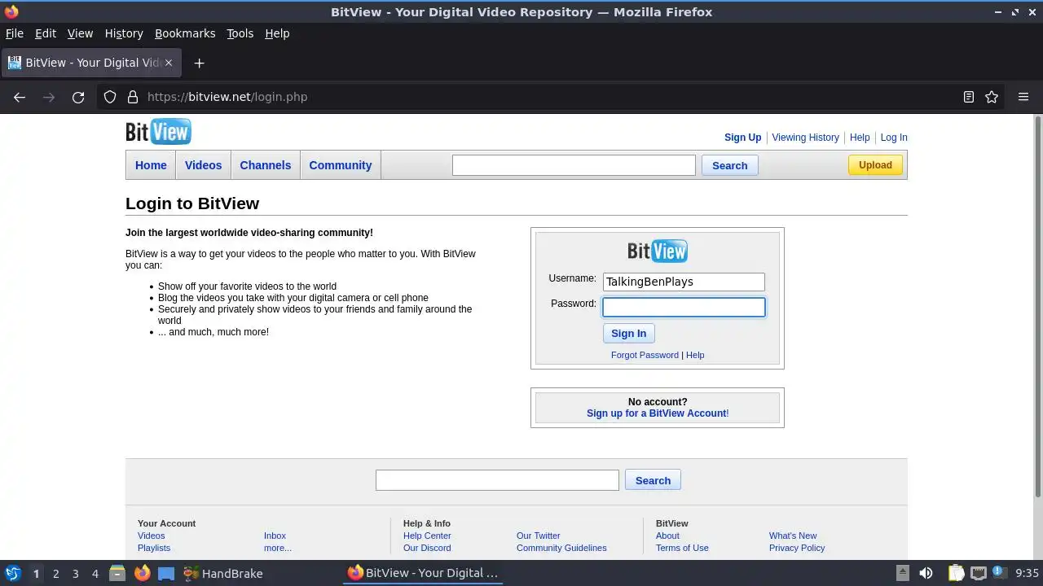Focus the bottom search input field

pos(497,480)
